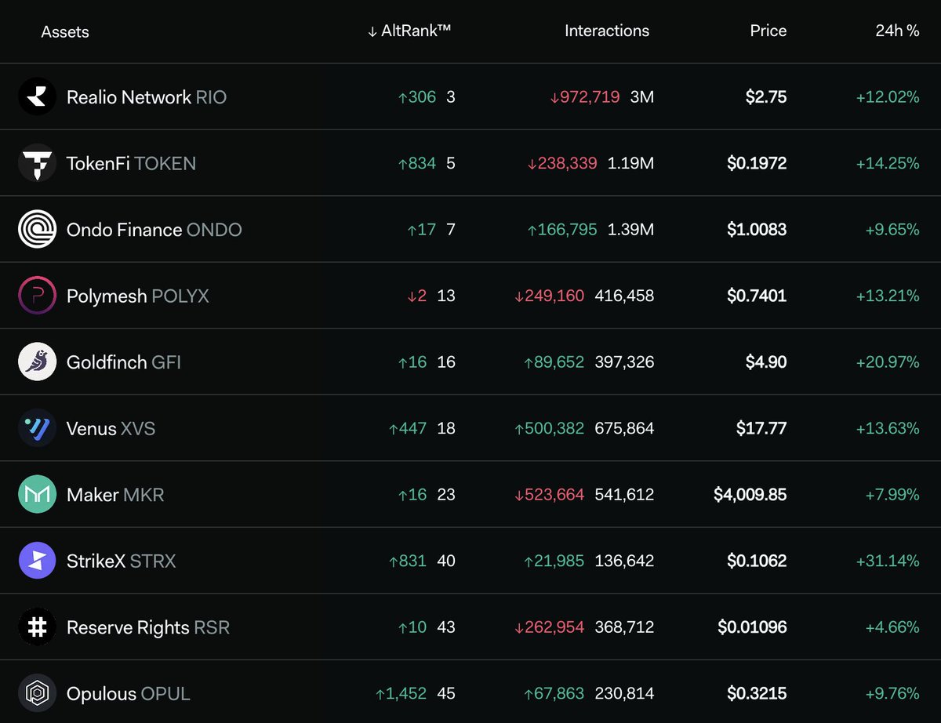
Task: Click the $0.1972 price of TokenFi
Action: [756, 163]
